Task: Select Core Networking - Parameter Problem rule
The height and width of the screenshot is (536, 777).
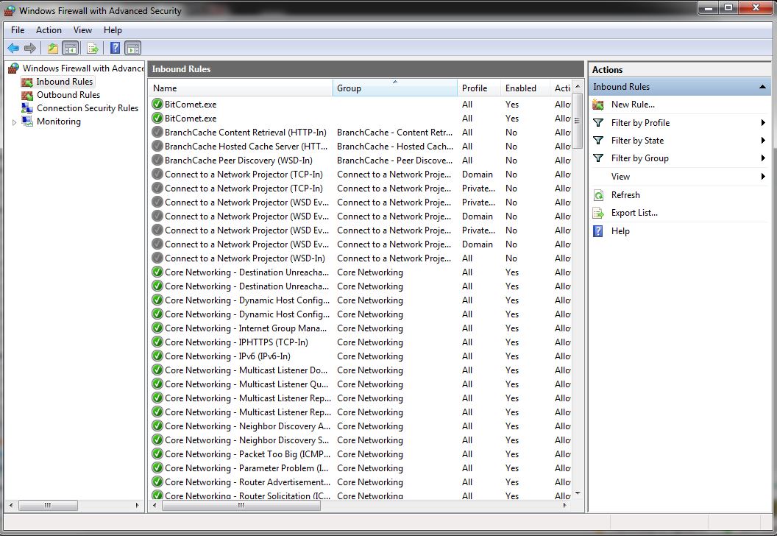Action: click(360, 468)
